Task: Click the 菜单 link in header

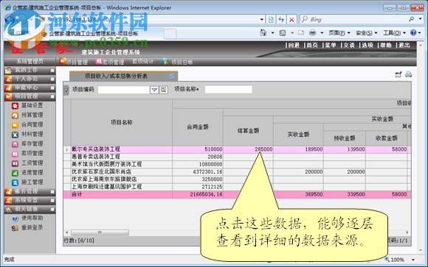Action: tap(331, 45)
